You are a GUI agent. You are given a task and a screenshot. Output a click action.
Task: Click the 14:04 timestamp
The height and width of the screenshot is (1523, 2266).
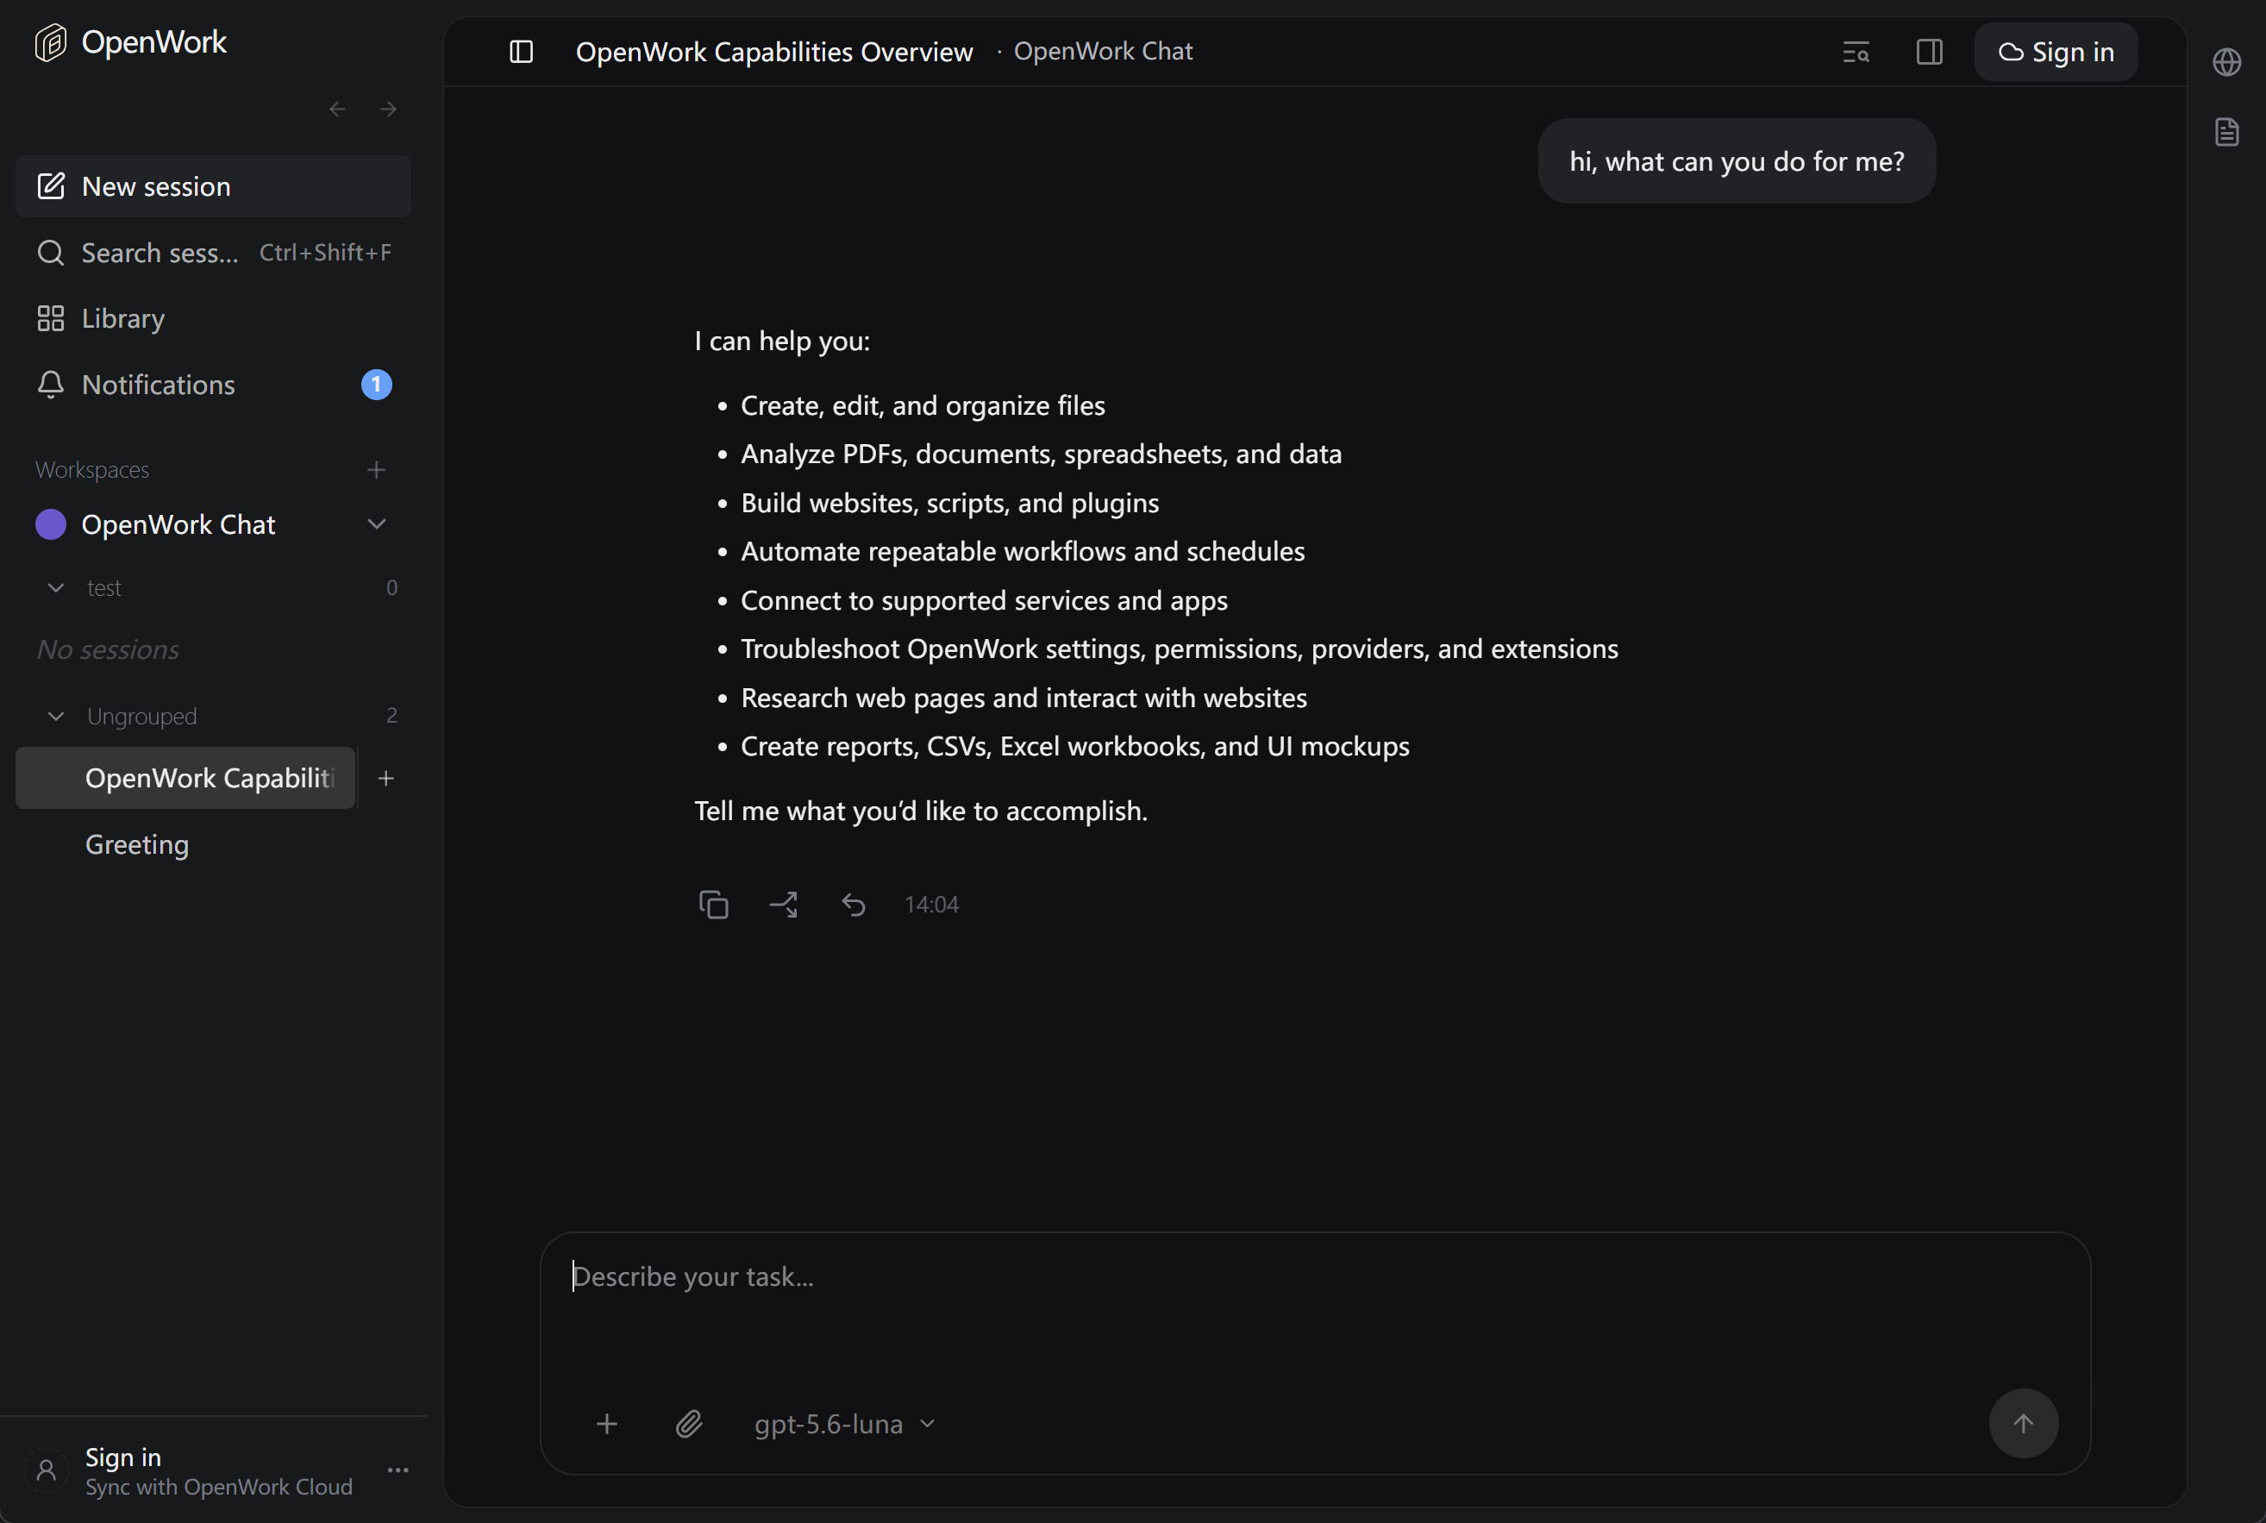coord(932,905)
